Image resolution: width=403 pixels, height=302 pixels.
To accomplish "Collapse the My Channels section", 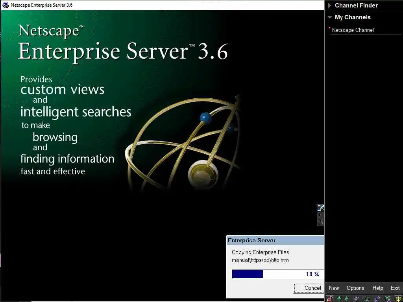I will (330, 17).
